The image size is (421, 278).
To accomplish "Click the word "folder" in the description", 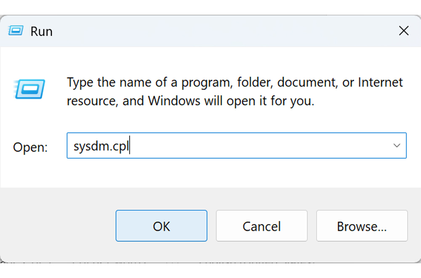I will tap(255, 82).
